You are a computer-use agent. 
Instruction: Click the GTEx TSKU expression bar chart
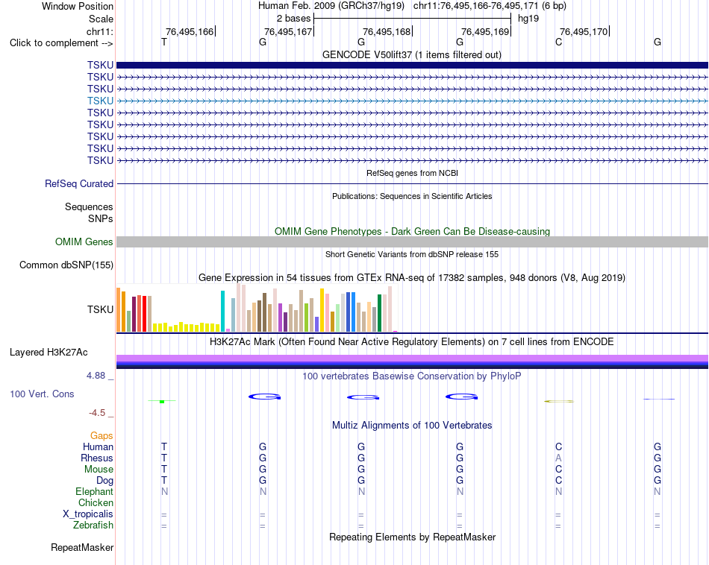point(257,308)
